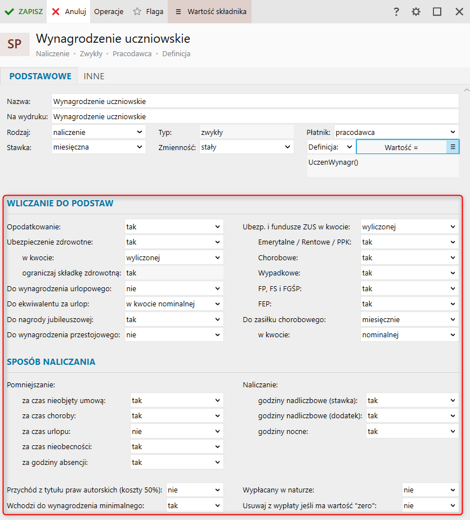This screenshot has height=520, width=470.
Task: Select the PODSTAWOWE tab
Action: 41,76
